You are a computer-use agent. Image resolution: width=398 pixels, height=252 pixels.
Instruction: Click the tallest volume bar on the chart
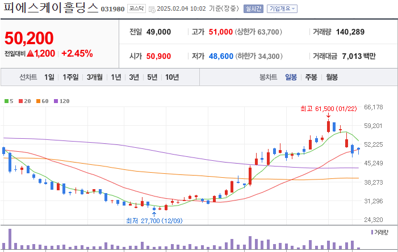(x=10, y=239)
